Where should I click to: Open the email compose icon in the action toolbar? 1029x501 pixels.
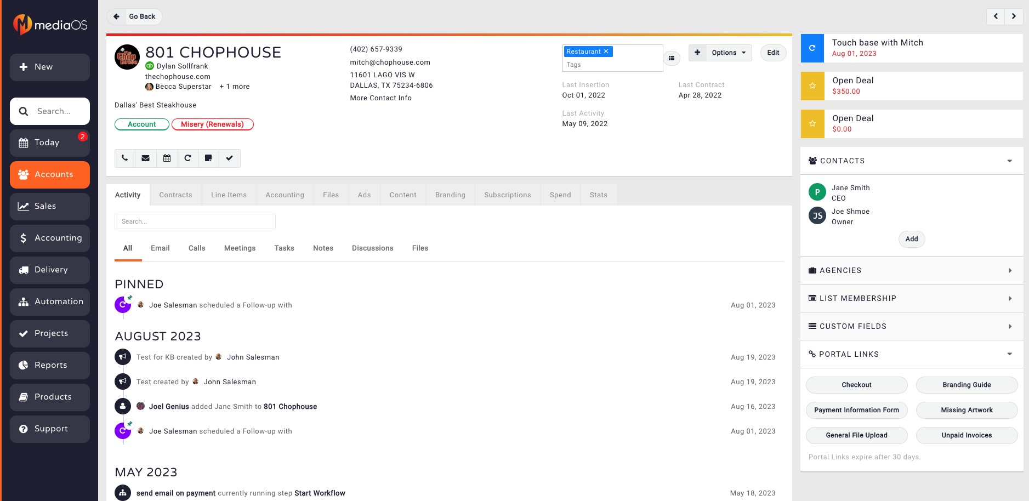coord(146,158)
